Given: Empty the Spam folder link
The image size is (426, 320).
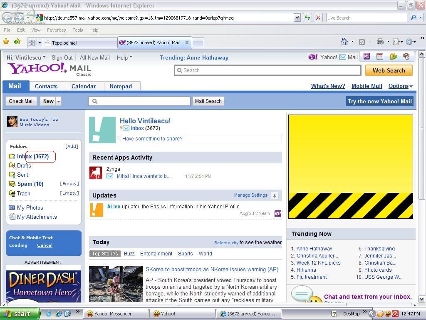Looking at the screenshot, I should [69, 184].
